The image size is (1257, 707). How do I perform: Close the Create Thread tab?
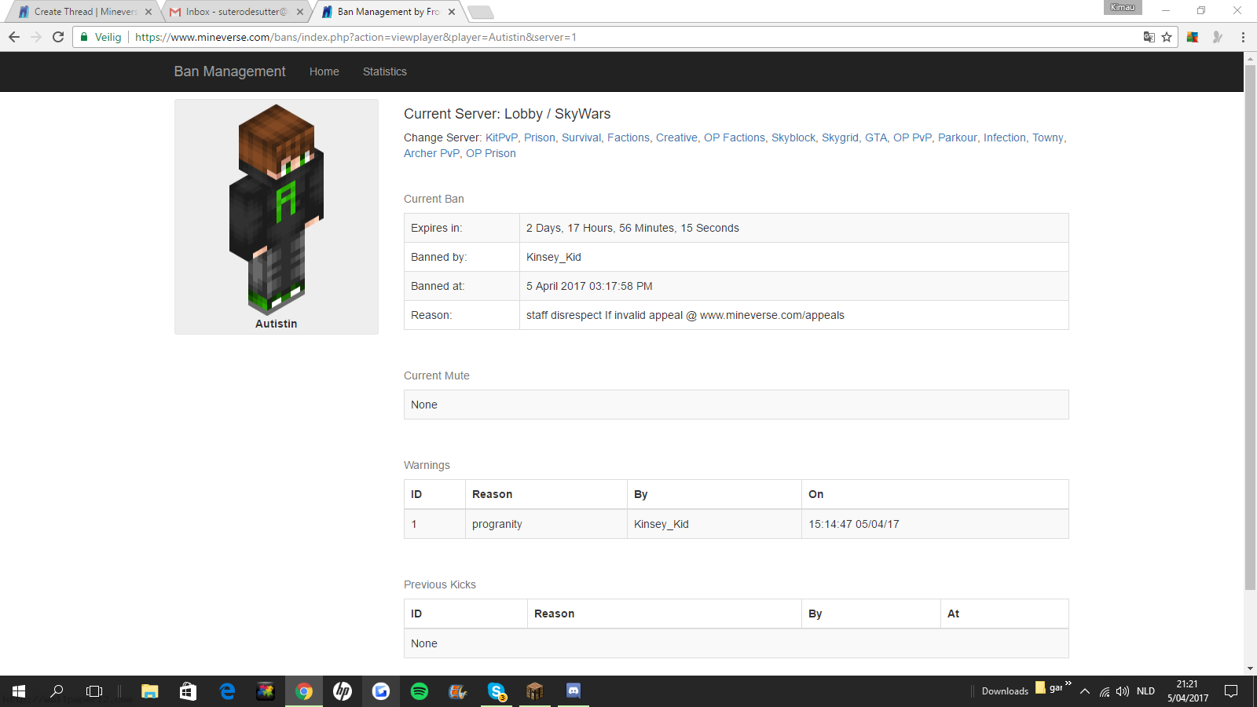tap(148, 12)
